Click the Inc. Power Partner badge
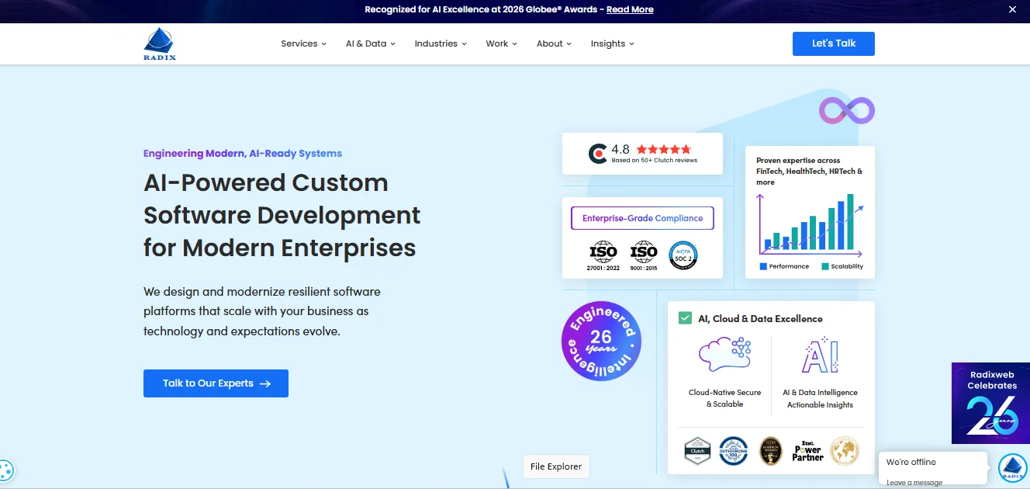Image resolution: width=1030 pixels, height=489 pixels. click(x=807, y=451)
